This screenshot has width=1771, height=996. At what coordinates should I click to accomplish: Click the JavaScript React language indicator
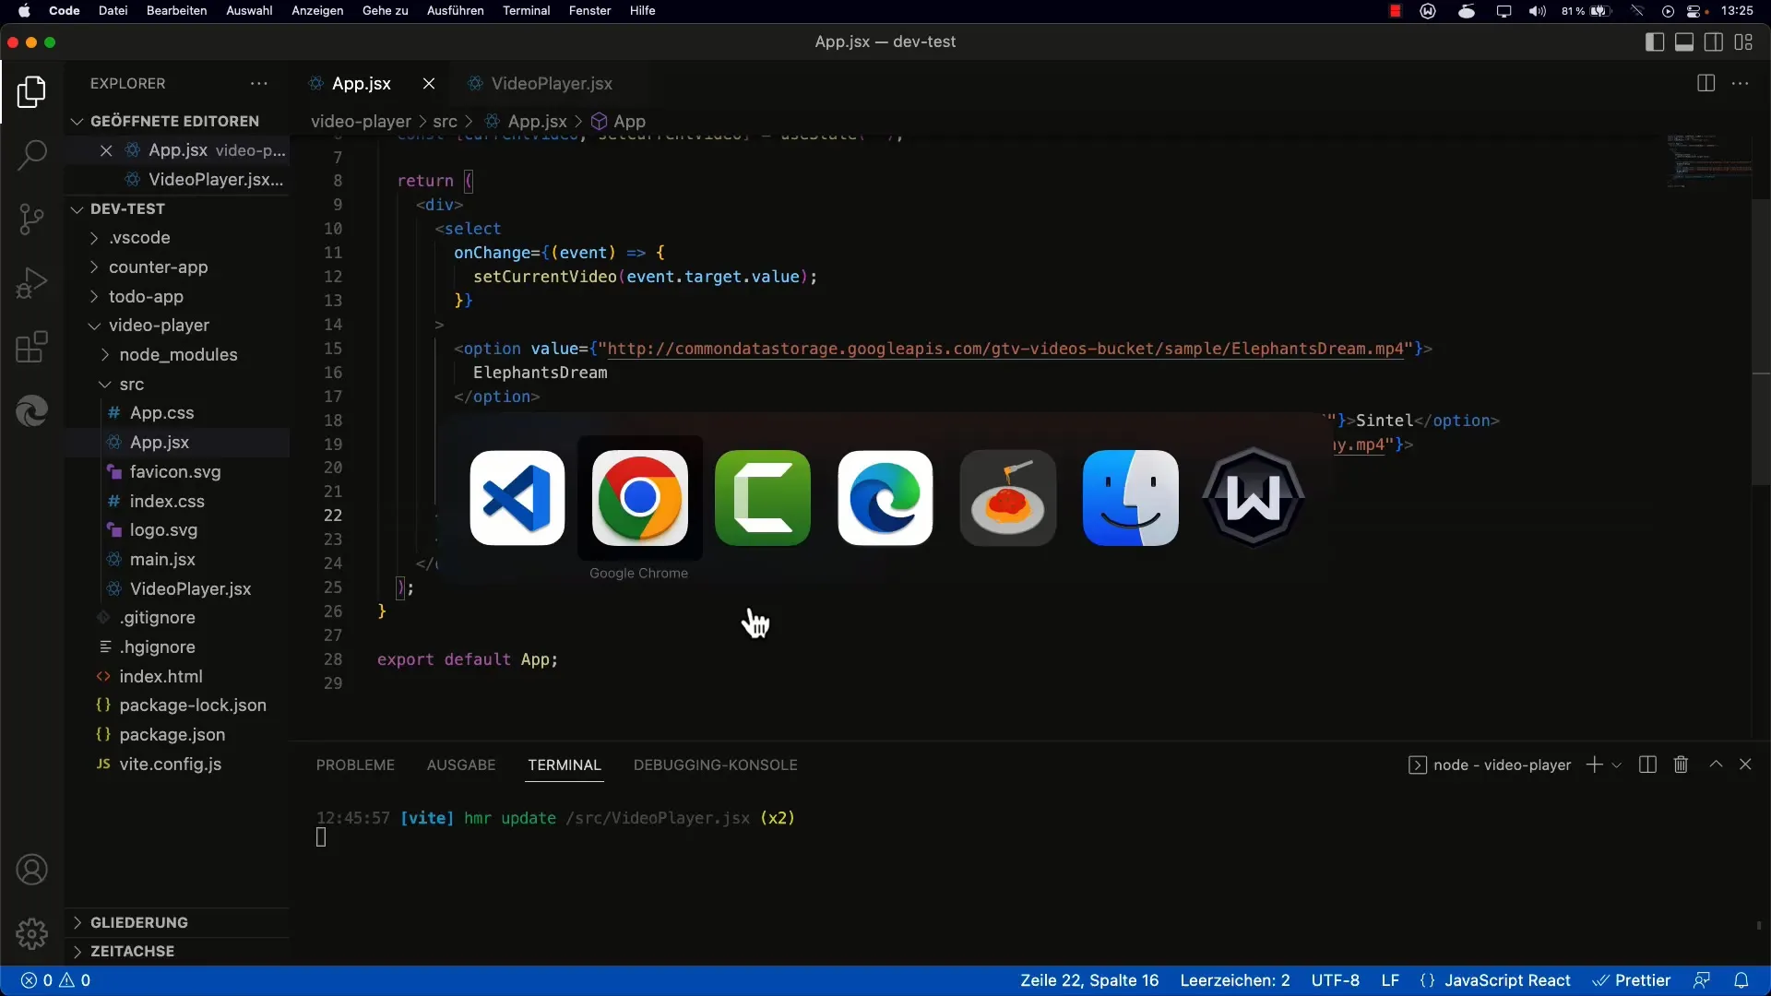click(1506, 979)
